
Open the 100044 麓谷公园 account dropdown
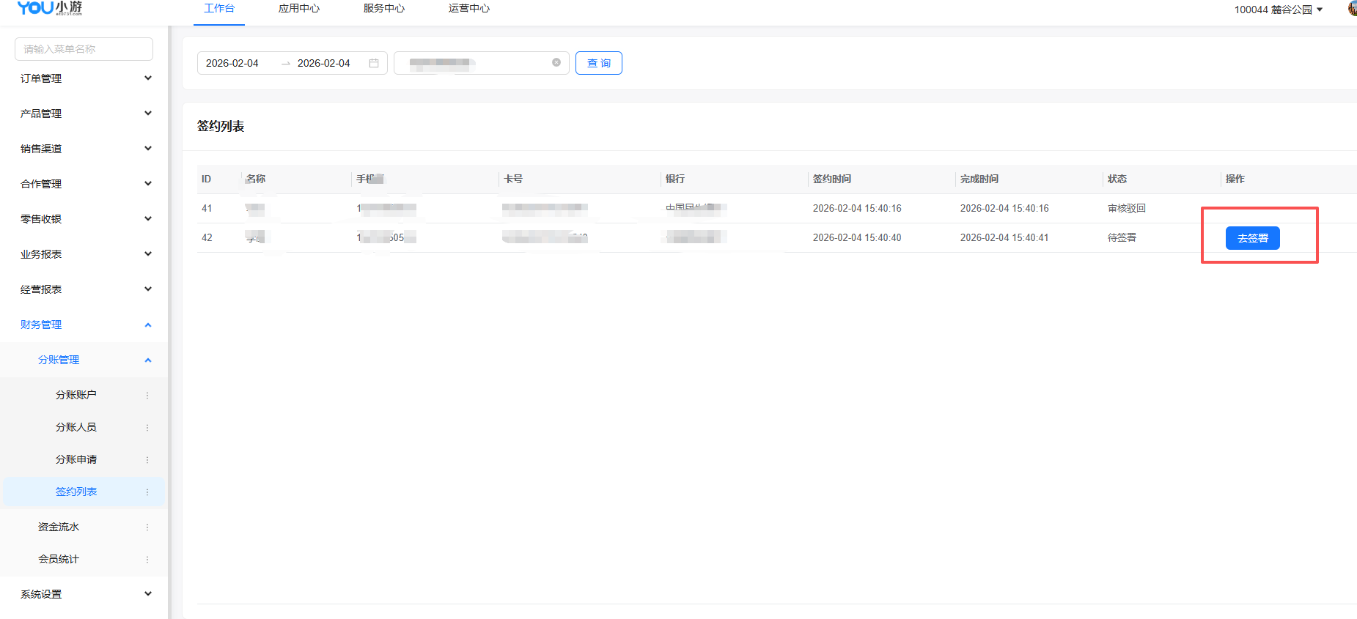(1278, 10)
